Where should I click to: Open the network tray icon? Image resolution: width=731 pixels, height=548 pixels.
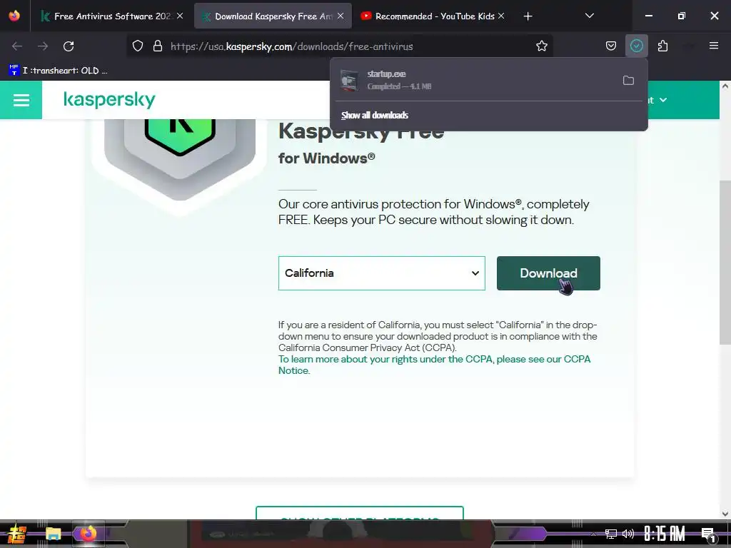[x=611, y=534]
